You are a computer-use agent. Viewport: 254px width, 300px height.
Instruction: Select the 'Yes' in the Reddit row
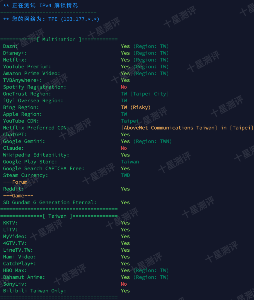(125, 189)
